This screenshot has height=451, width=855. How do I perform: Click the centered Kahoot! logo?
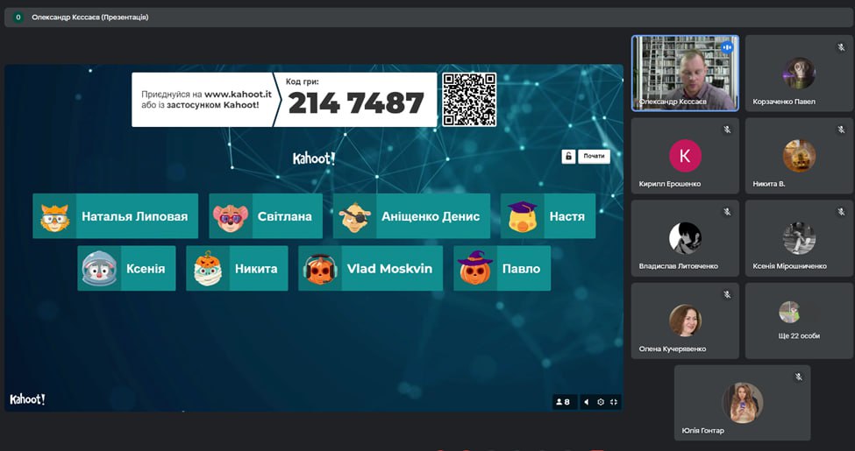314,159
